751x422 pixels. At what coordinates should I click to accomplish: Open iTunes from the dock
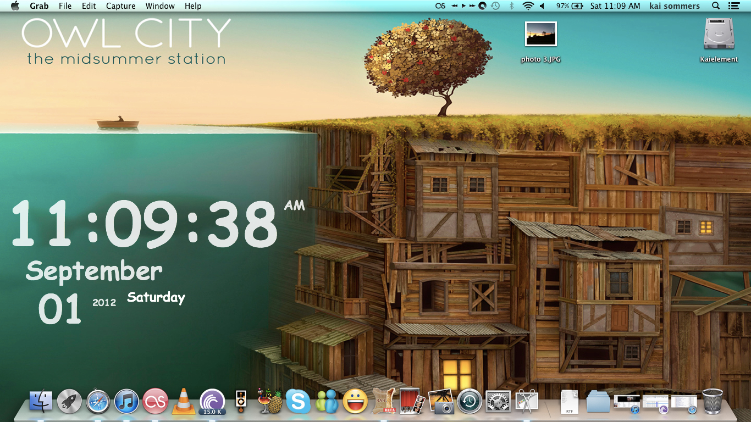coord(126,401)
